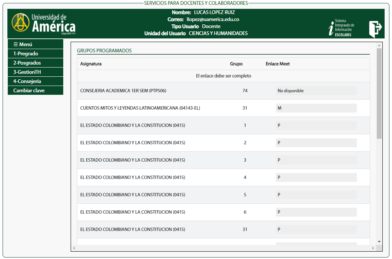Click the Meet link field for CONSEJERIA ACADEMICA
The height and width of the screenshot is (259, 392).
tap(316, 90)
